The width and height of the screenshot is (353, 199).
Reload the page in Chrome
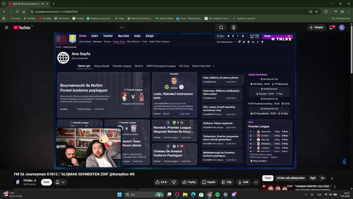17,12
